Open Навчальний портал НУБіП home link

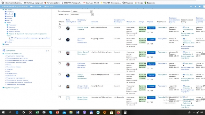(x=15, y=6)
